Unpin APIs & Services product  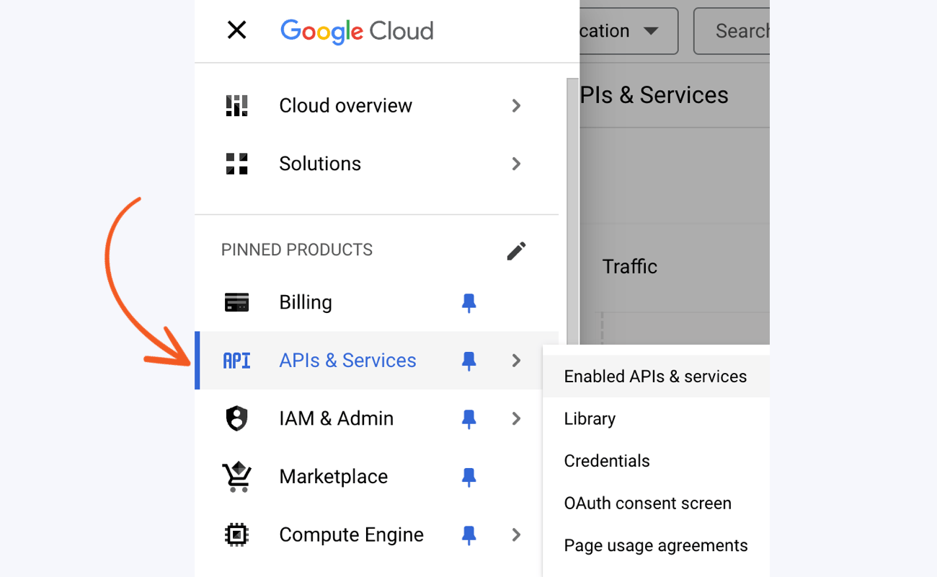[x=468, y=361]
